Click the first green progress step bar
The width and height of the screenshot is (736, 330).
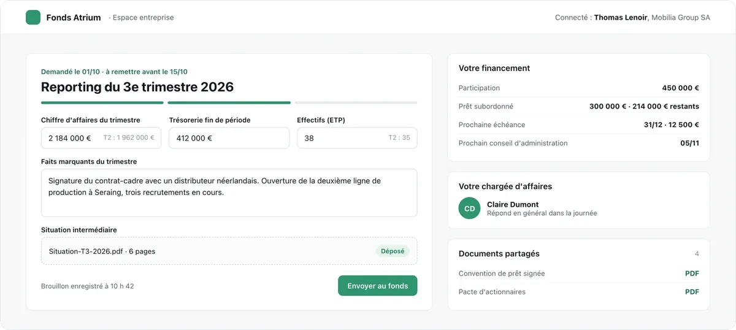[102, 102]
